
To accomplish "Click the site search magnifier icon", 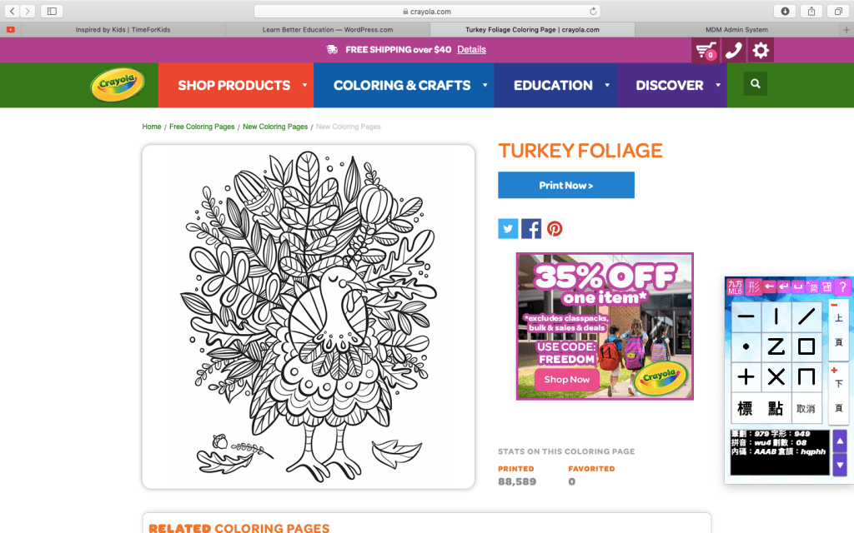I will (756, 84).
